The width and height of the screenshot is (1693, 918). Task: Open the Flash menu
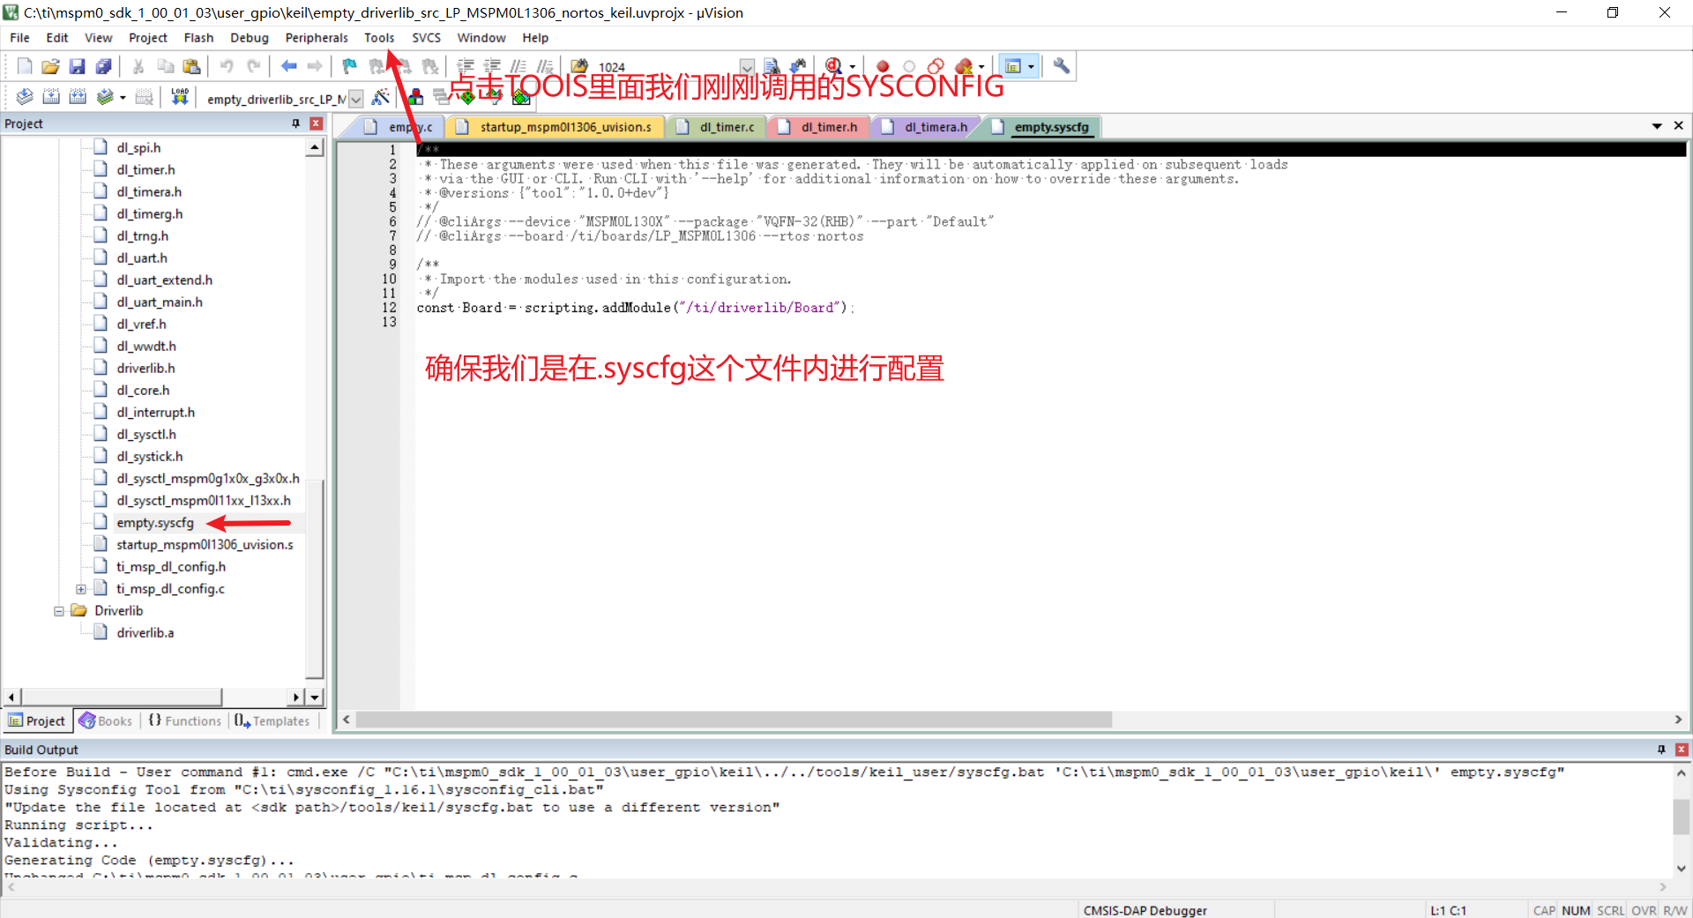[x=198, y=38]
